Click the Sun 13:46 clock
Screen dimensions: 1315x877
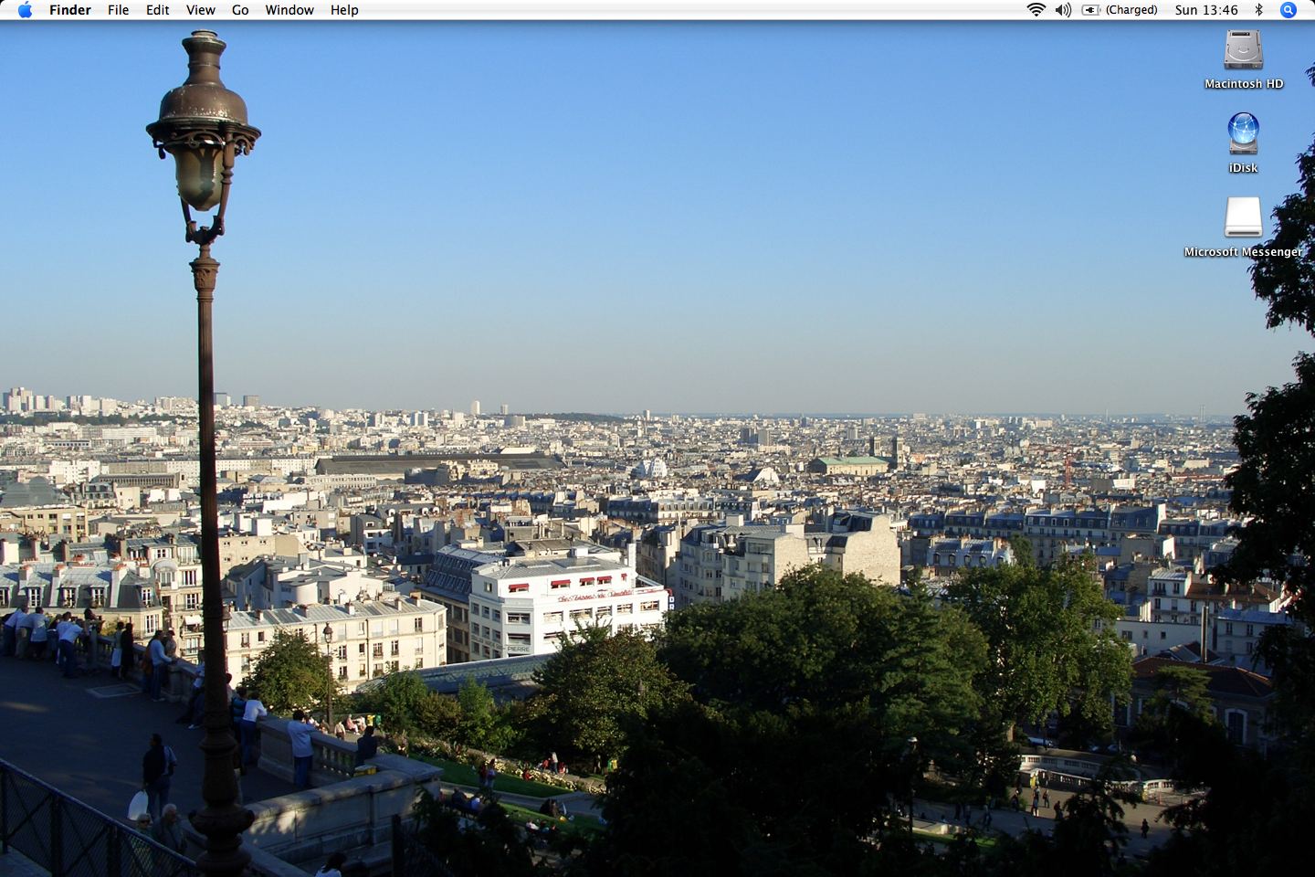point(1206,10)
